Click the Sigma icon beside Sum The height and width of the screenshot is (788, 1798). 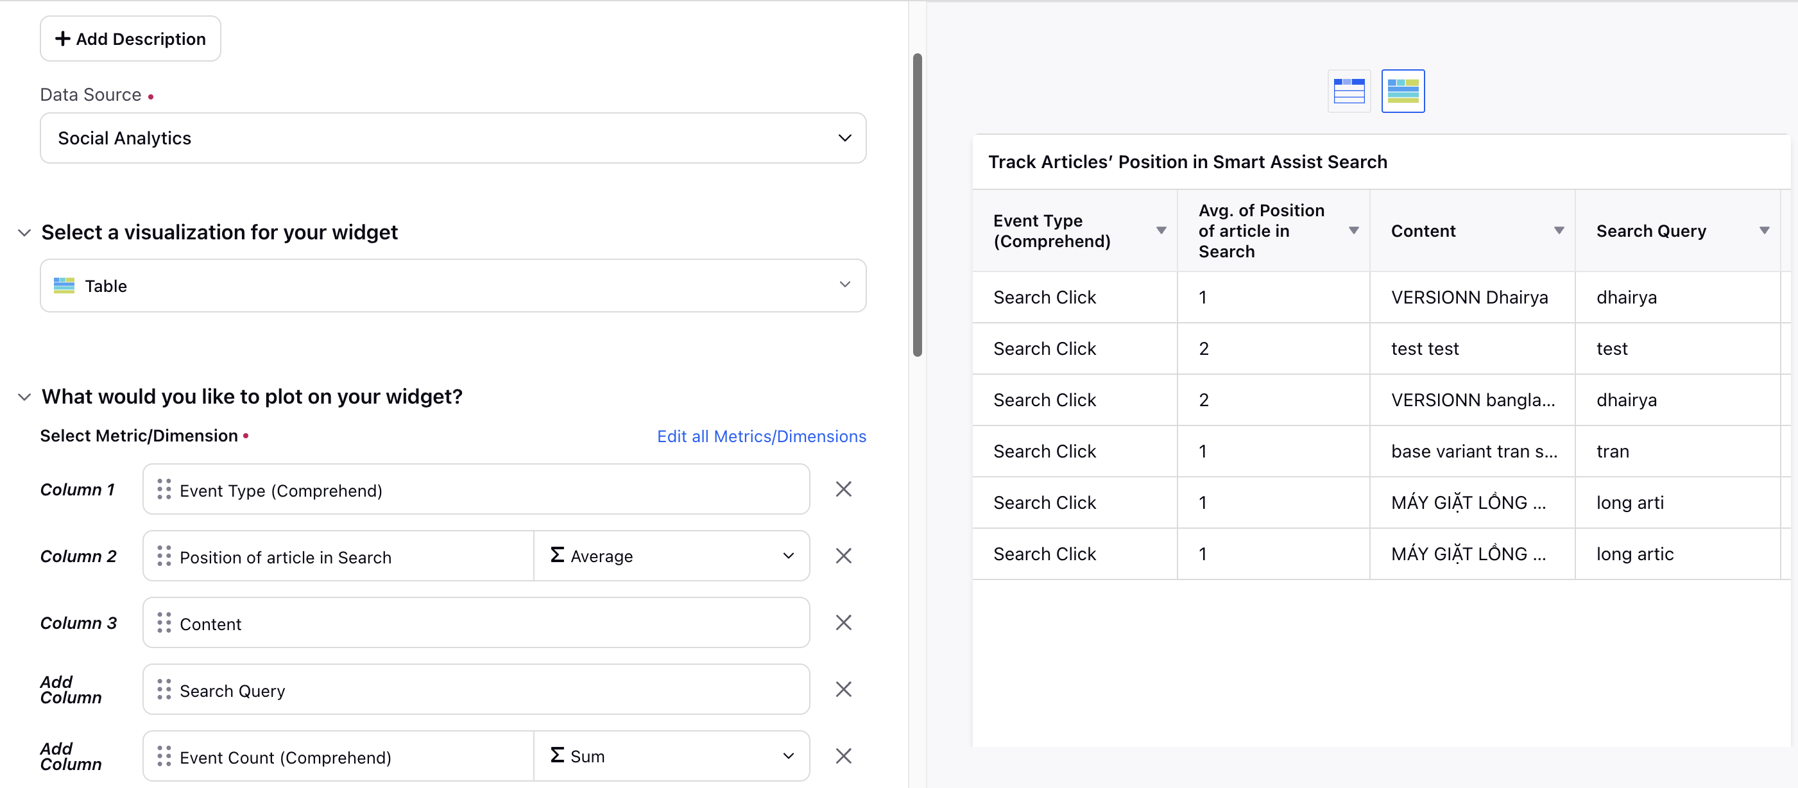click(557, 756)
